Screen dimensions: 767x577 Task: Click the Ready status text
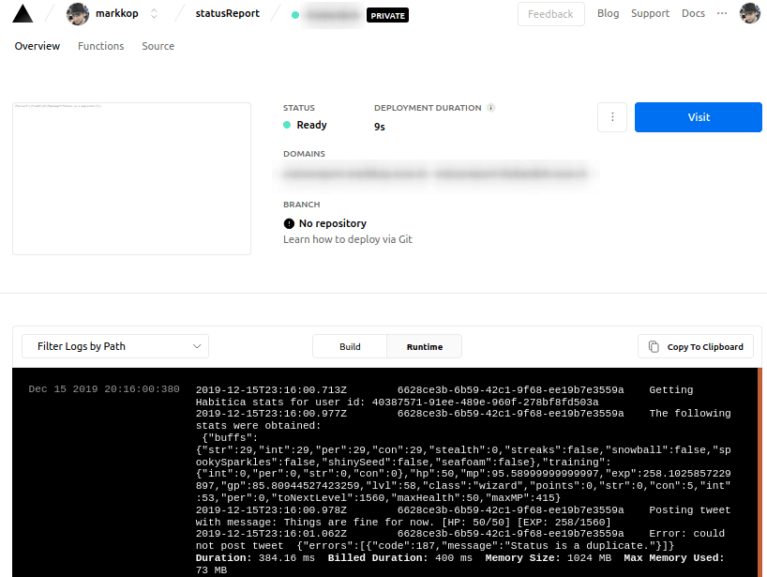311,125
